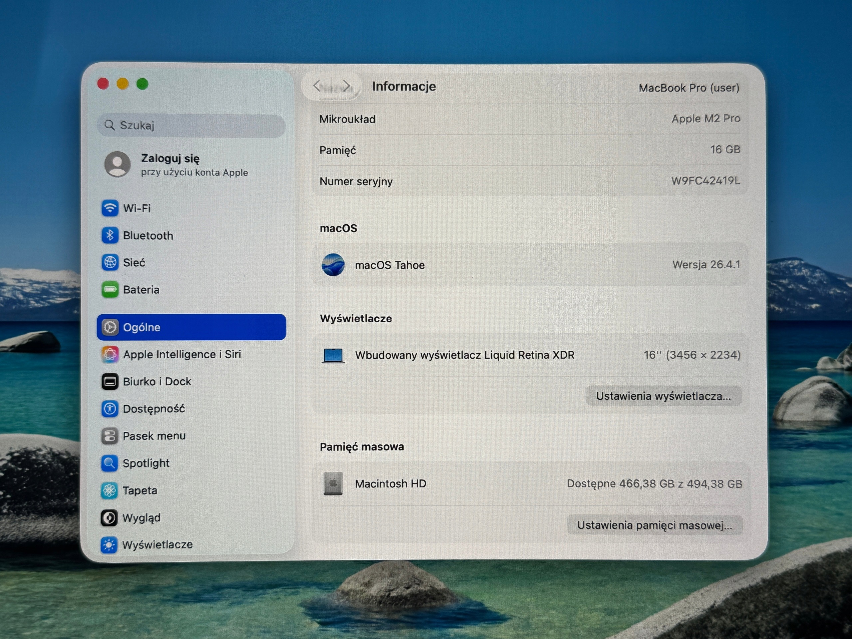
Task: Click Ustawienia wyświetlacza button
Action: point(663,396)
